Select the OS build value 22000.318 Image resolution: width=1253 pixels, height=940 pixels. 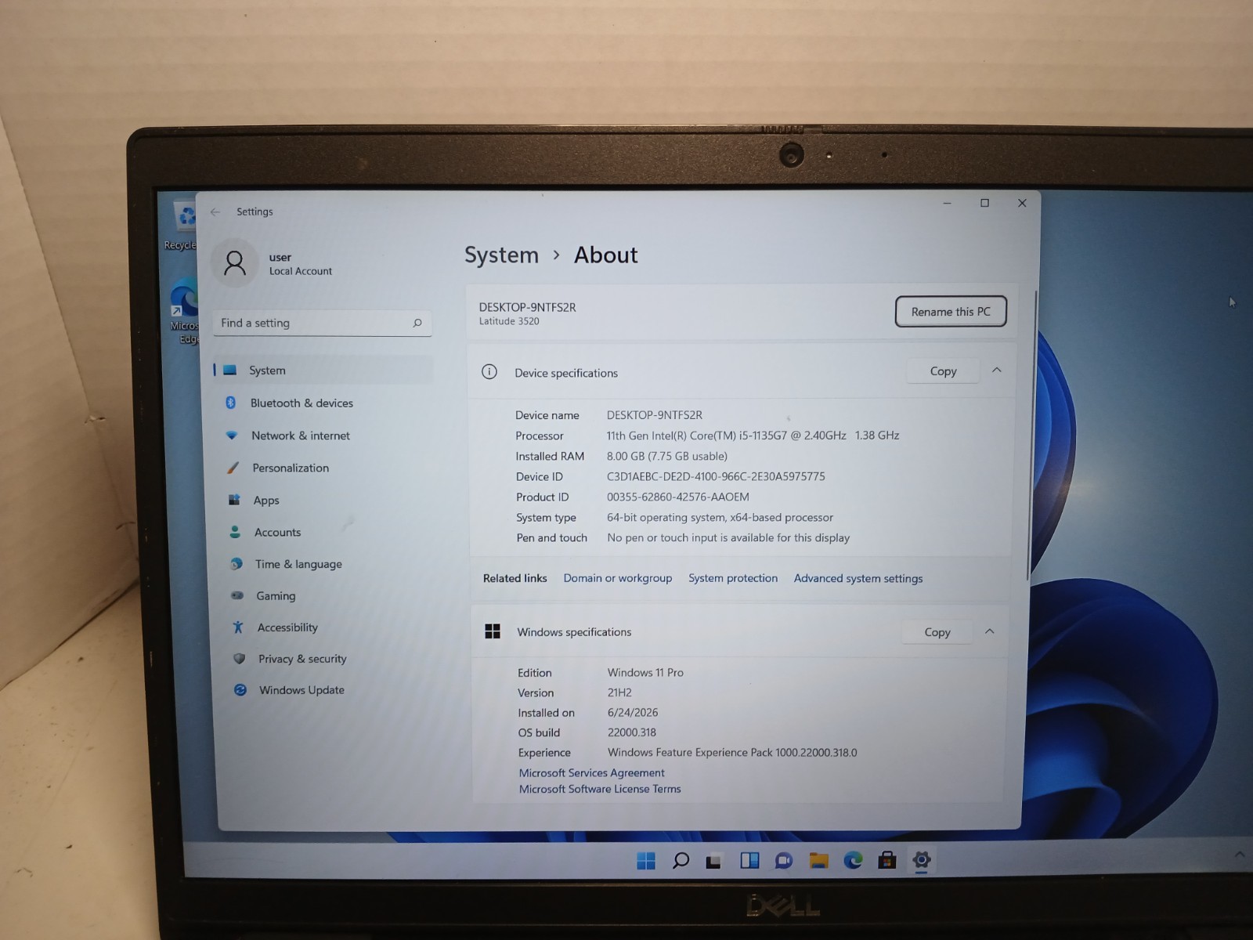(x=632, y=732)
